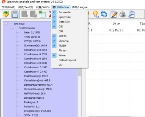The image size is (145, 117).
Task: Click the printer icon
Action: point(123,14)
